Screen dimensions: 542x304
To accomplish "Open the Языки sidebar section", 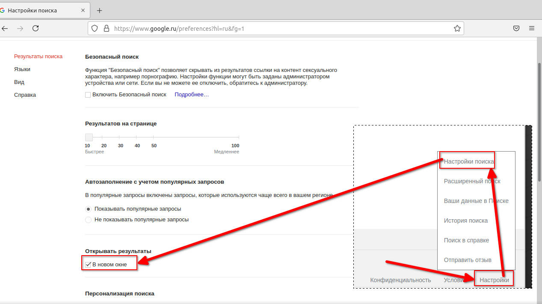I will (22, 69).
